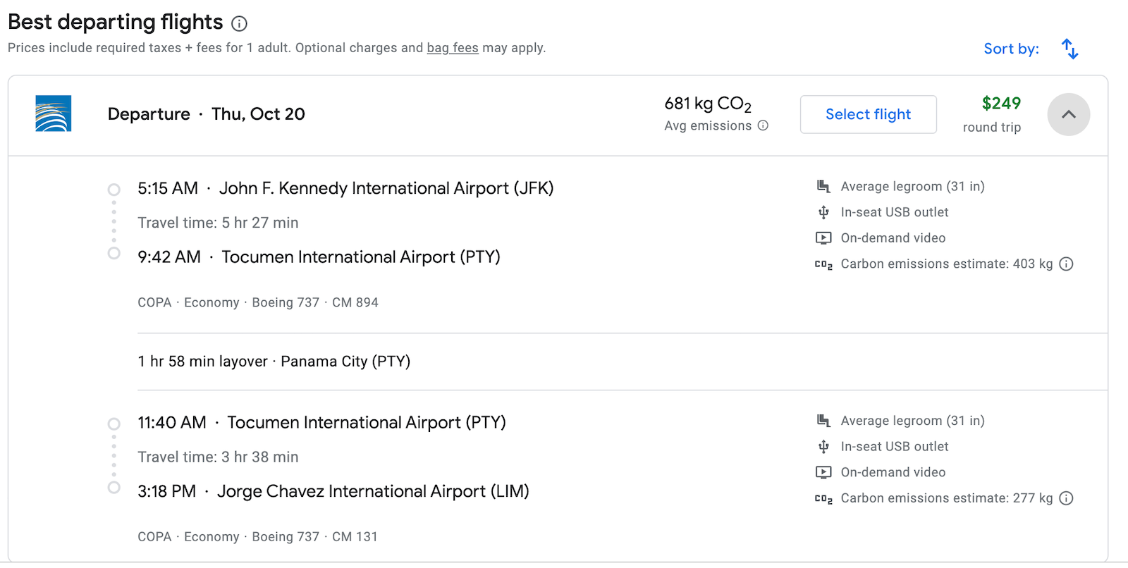
Task: Click the chevron on the departure flight card
Action: 1068,114
